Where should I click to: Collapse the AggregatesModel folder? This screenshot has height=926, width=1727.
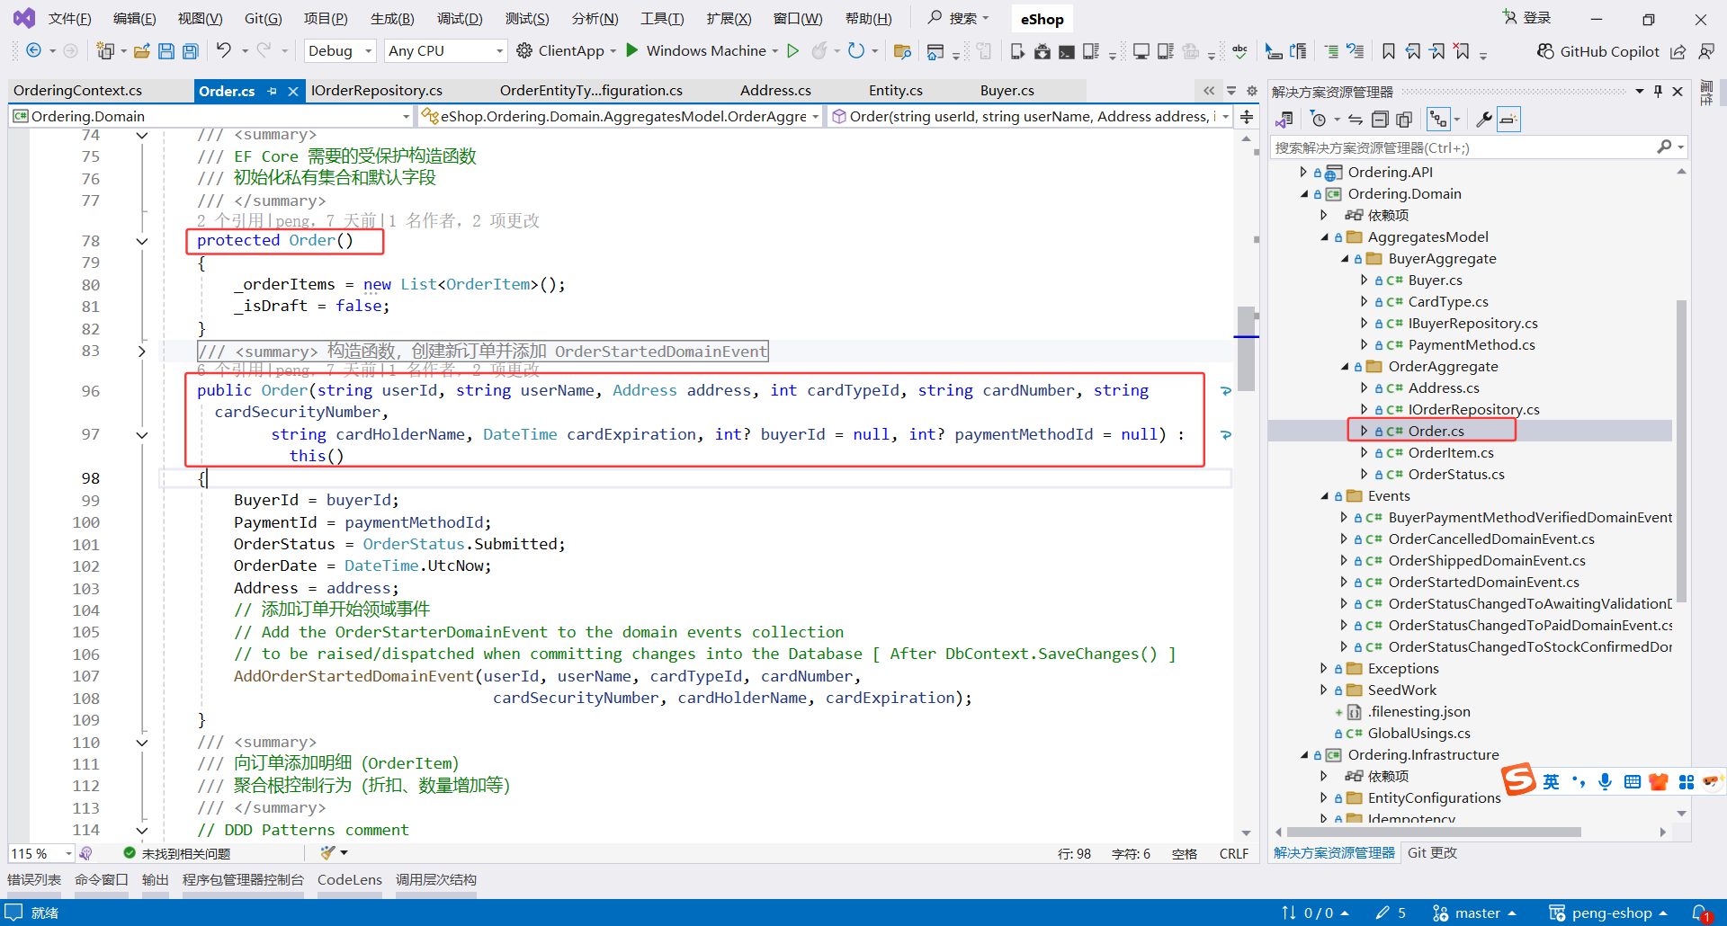[x=1325, y=237]
